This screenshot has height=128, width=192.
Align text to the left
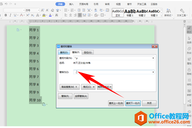[x=66, y=15]
